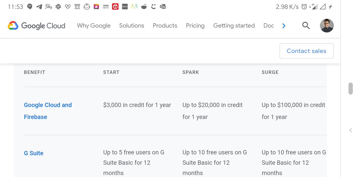Tap the baby face notification icon
This screenshot has height=177, width=361.
(87, 7)
